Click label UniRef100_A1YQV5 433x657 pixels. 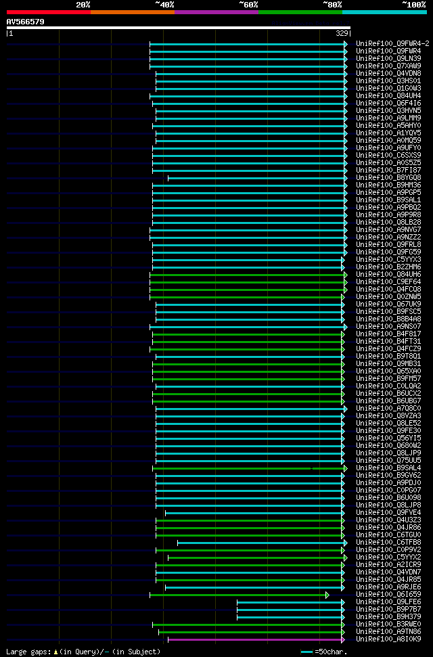pyautogui.click(x=388, y=133)
